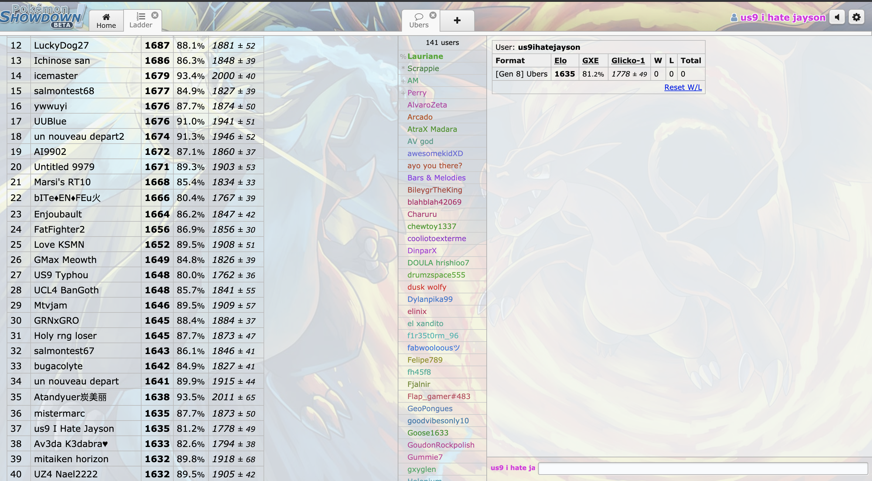Open the Ubers chat tab

tap(419, 21)
